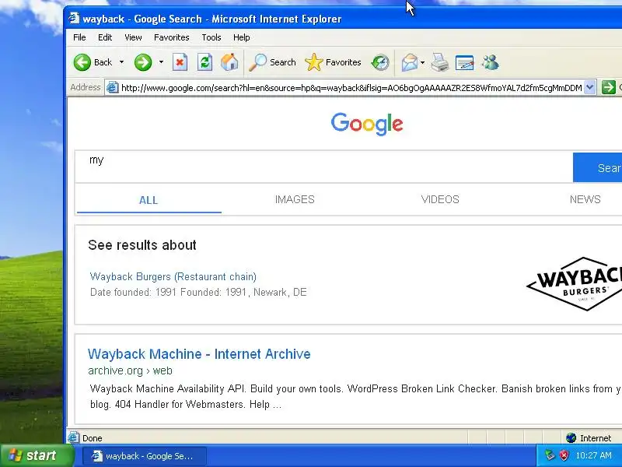Open Wayback Burgers (Restaurant chain) link
This screenshot has width=622, height=467.
pyautogui.click(x=173, y=276)
